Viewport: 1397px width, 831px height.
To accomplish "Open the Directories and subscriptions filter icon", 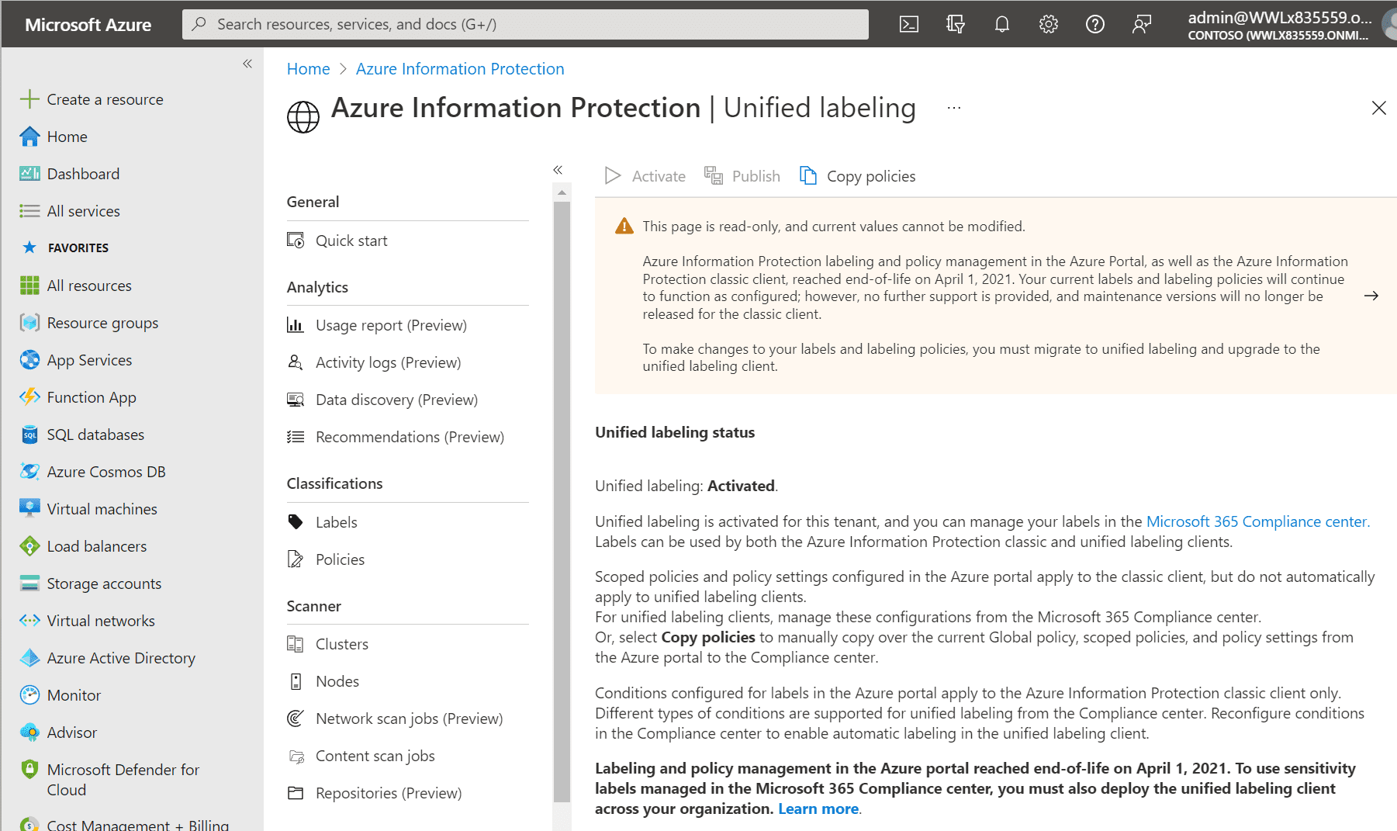I will click(x=955, y=24).
